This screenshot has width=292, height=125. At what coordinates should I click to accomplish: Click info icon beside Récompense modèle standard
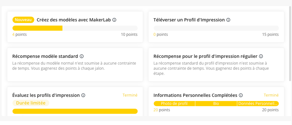point(82,56)
